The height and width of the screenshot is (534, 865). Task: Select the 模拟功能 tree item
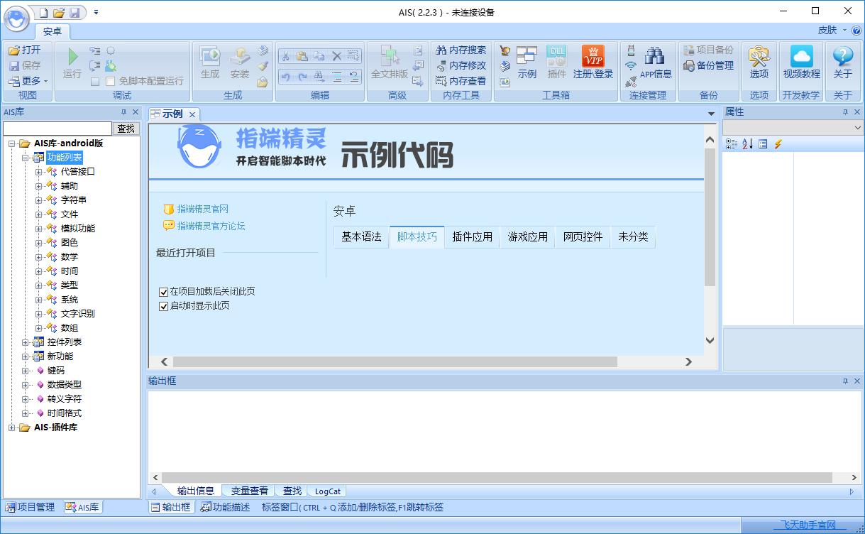tap(77, 229)
